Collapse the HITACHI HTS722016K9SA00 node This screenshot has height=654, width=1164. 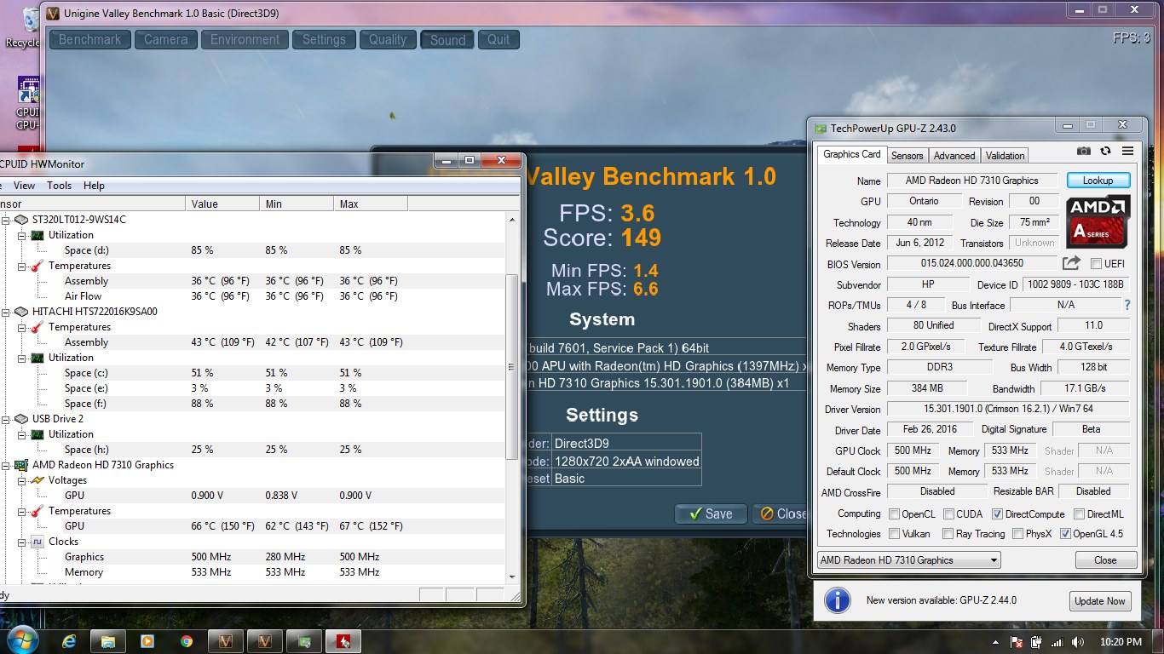8,312
